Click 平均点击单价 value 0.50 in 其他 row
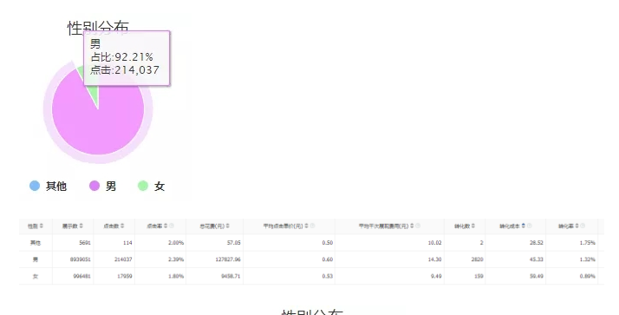Image resolution: width=619 pixels, height=315 pixels. [x=327, y=243]
